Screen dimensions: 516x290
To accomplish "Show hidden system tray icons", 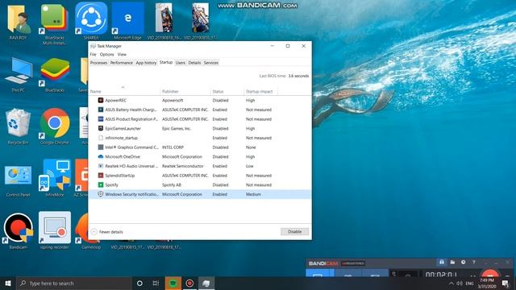I will click(x=451, y=283).
